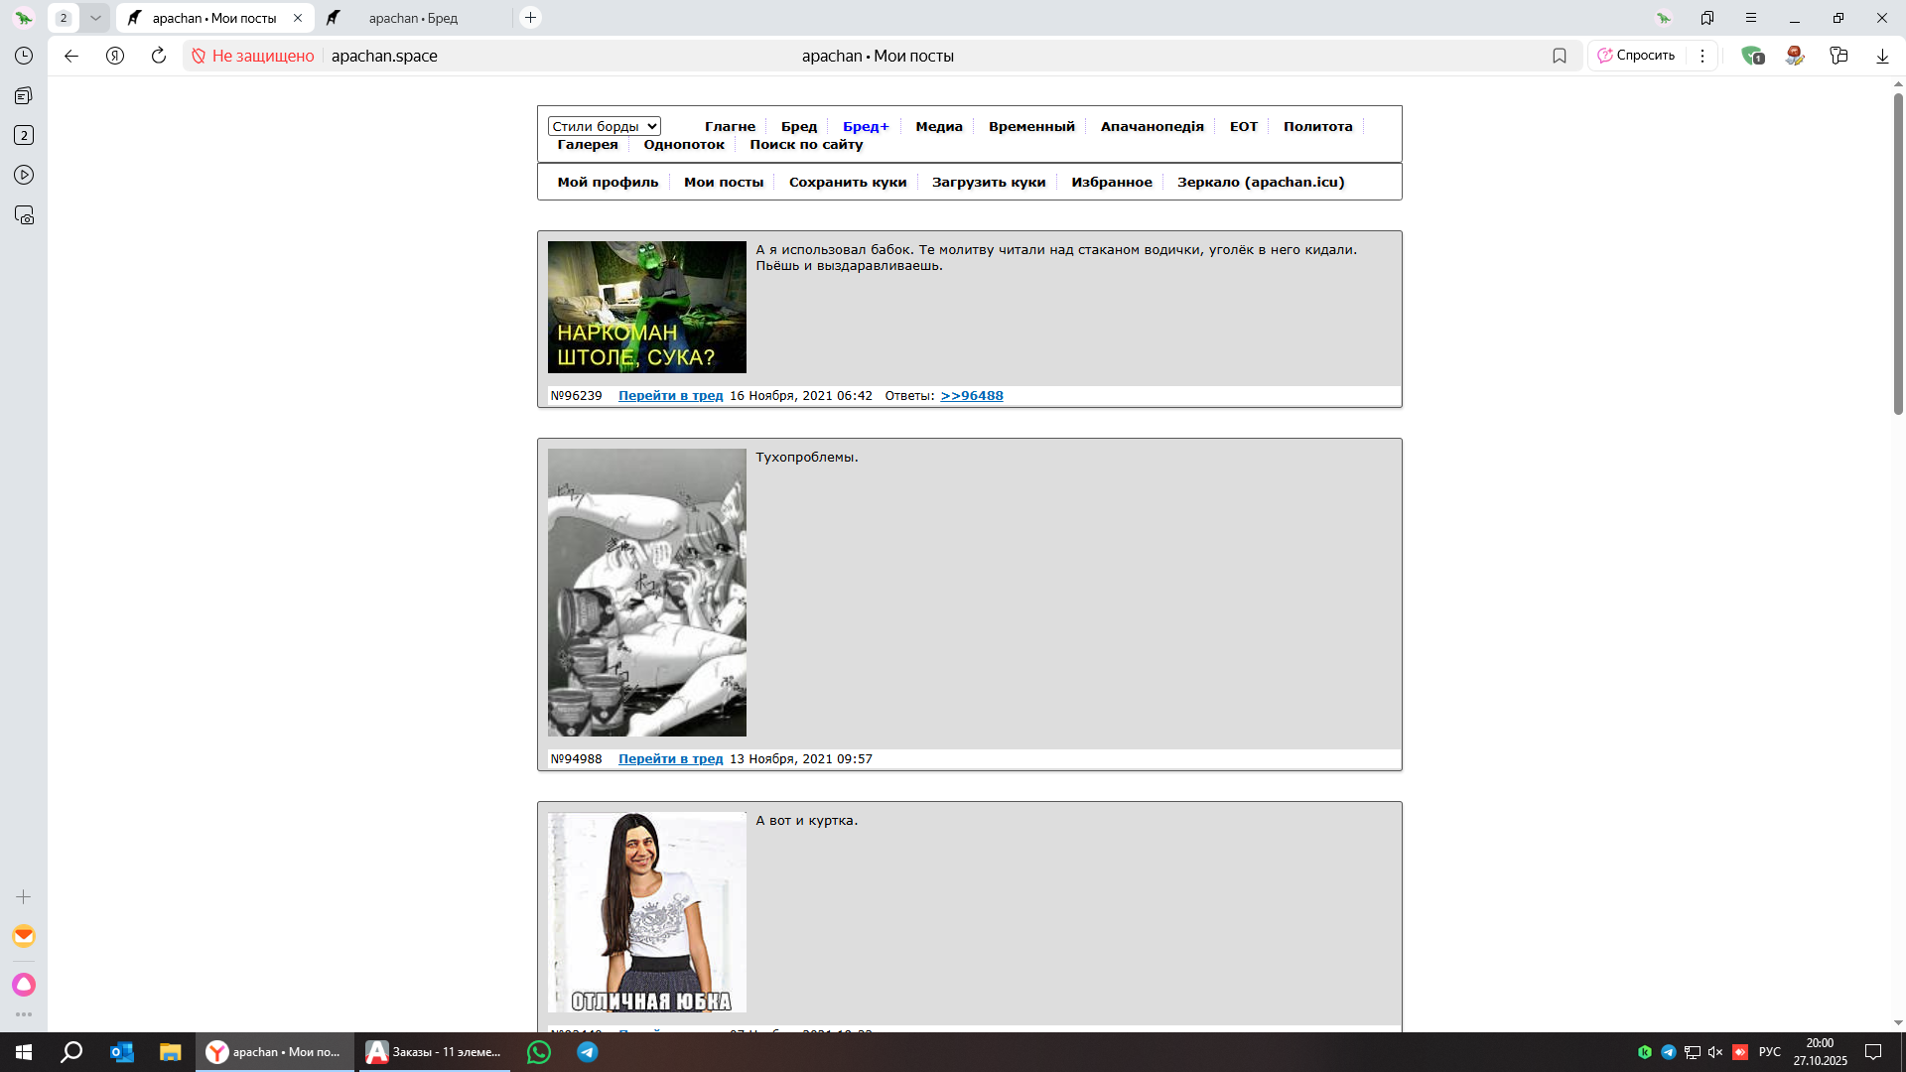Open reply link >>96488

click(x=972, y=395)
